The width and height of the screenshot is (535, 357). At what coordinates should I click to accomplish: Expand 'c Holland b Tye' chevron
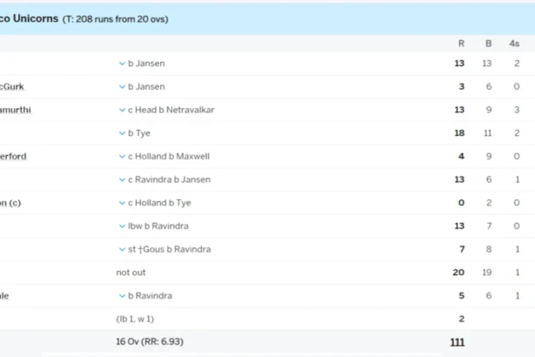tap(122, 203)
